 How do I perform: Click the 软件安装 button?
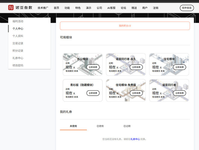[x=187, y=8]
